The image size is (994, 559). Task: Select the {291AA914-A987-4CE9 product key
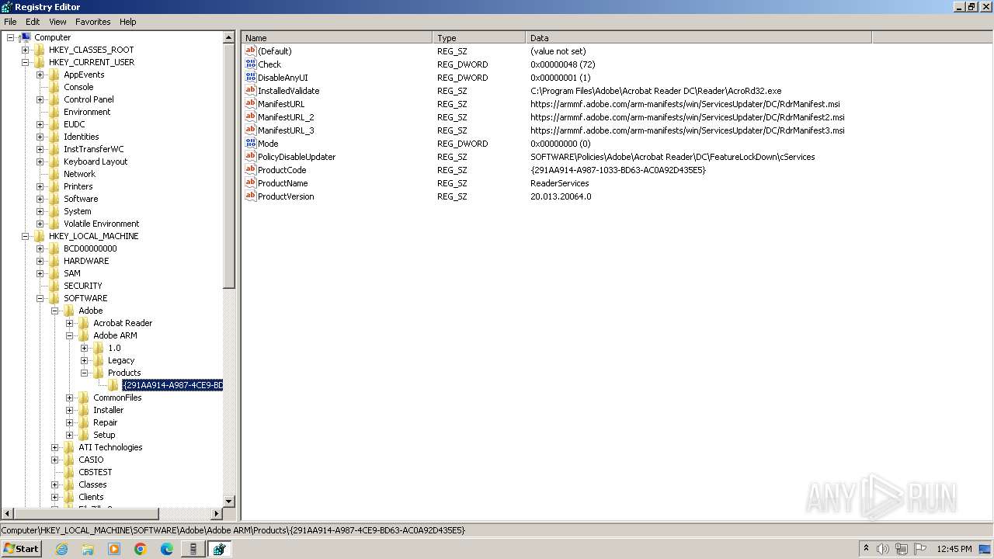[x=172, y=385]
